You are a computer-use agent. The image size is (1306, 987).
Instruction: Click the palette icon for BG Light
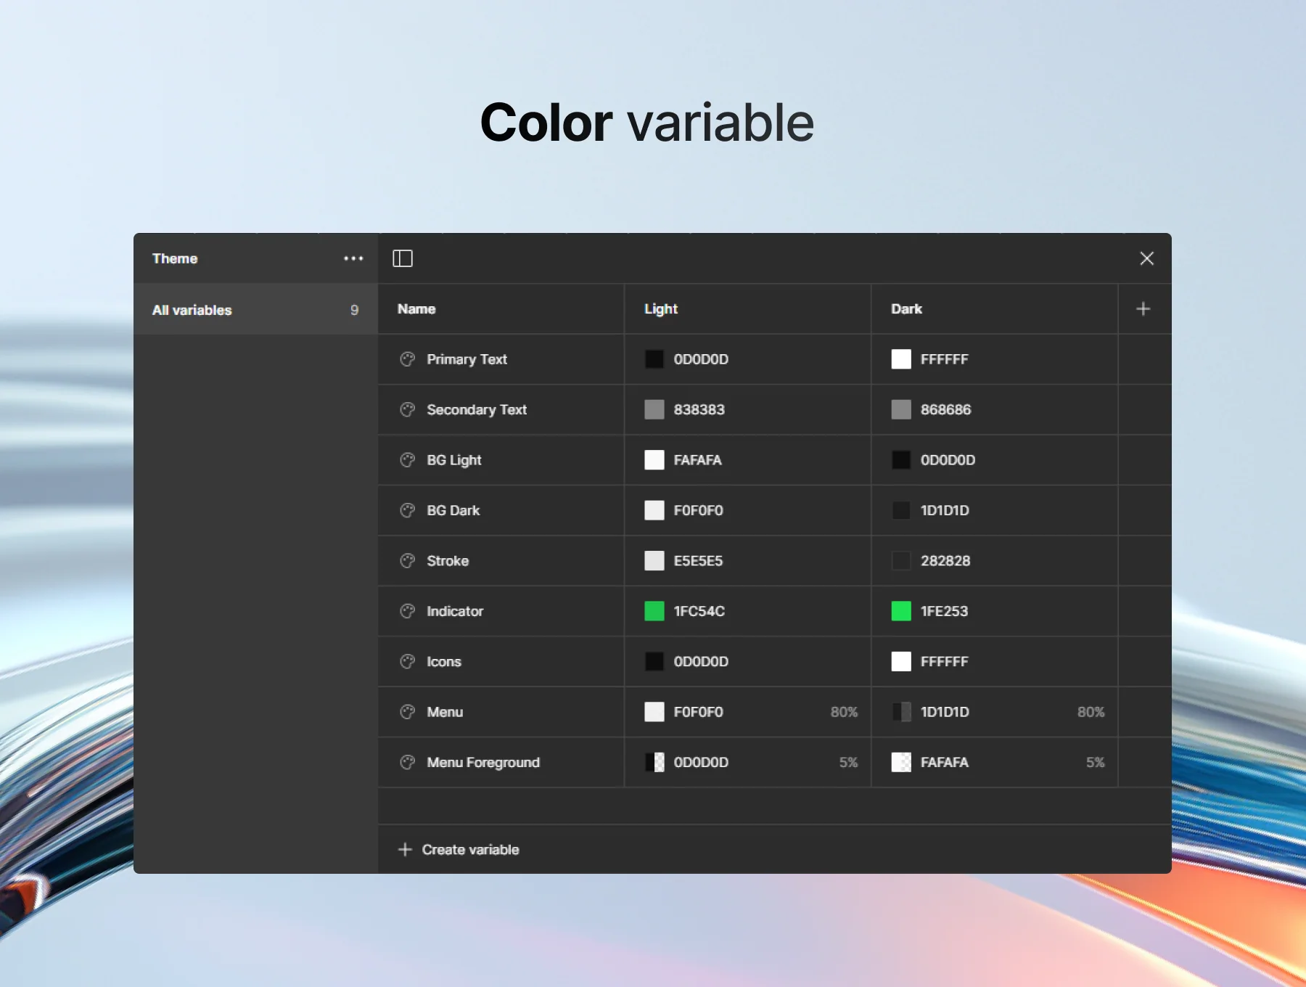408,460
